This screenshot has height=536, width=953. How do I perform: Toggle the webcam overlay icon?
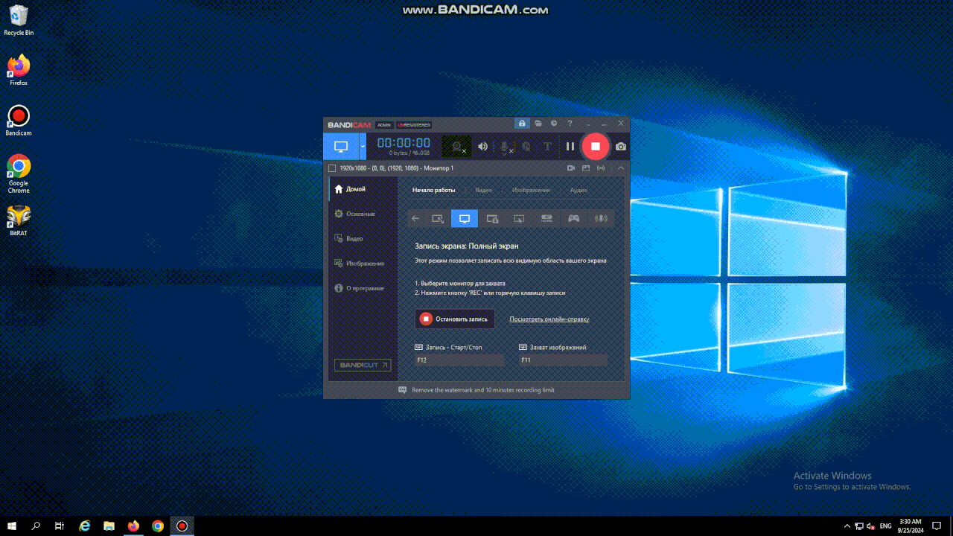457,147
